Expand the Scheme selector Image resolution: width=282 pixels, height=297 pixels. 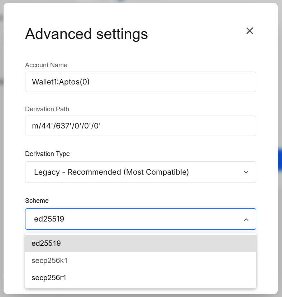click(140, 219)
